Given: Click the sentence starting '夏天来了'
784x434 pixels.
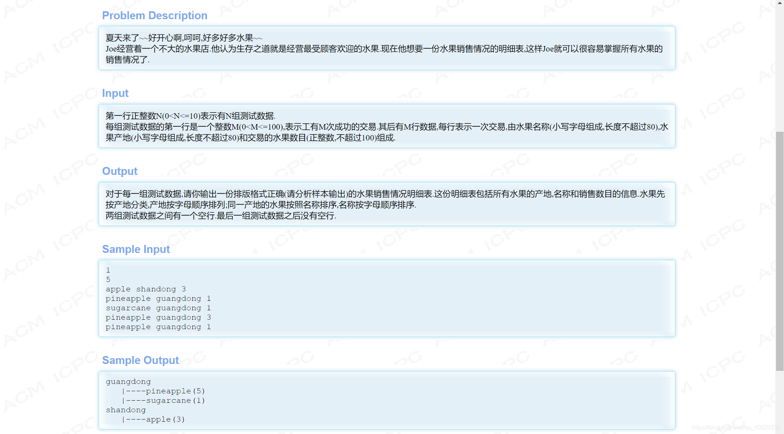Looking at the screenshot, I should point(184,38).
